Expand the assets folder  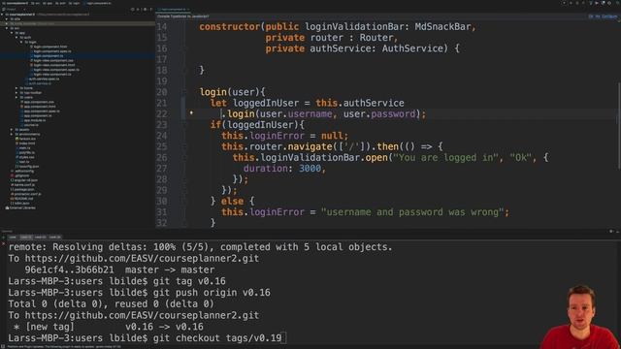[12, 130]
